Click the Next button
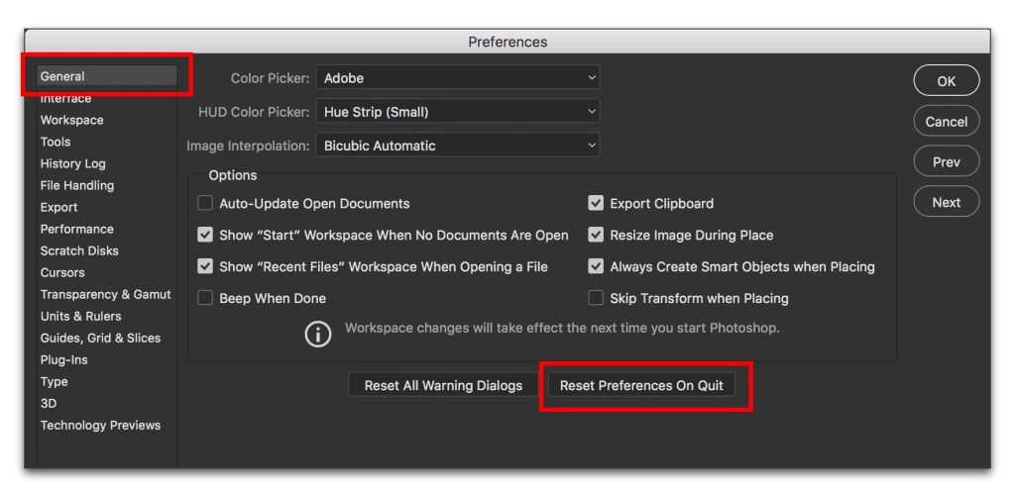 pos(947,202)
